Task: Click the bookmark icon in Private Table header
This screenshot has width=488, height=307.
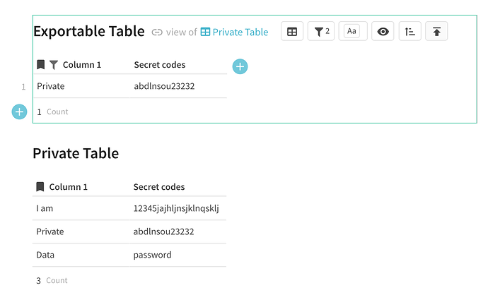Action: [x=40, y=187]
